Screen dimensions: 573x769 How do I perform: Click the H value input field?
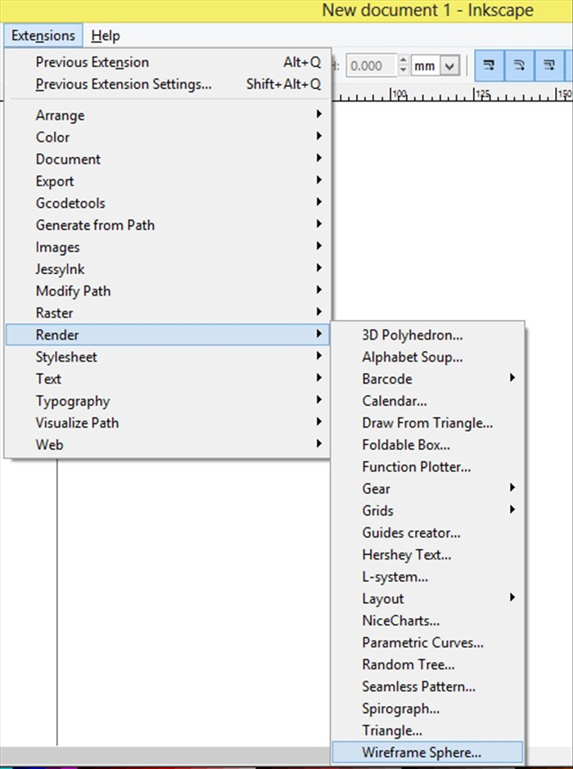tap(372, 65)
